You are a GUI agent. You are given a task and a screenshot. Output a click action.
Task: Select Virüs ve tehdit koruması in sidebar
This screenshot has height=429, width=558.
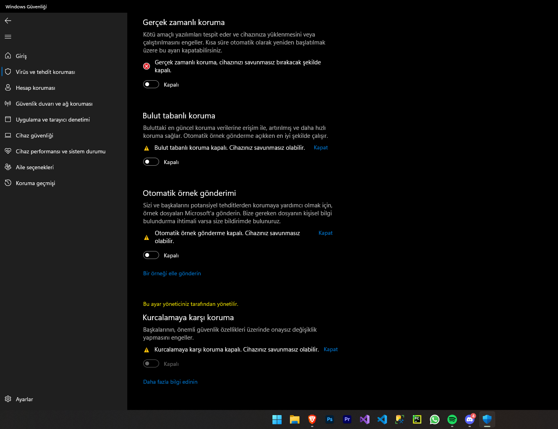tap(64, 72)
